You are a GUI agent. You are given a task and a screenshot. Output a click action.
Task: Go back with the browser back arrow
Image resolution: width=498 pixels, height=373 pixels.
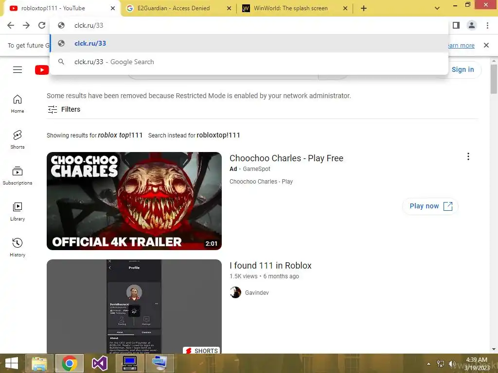click(x=11, y=25)
